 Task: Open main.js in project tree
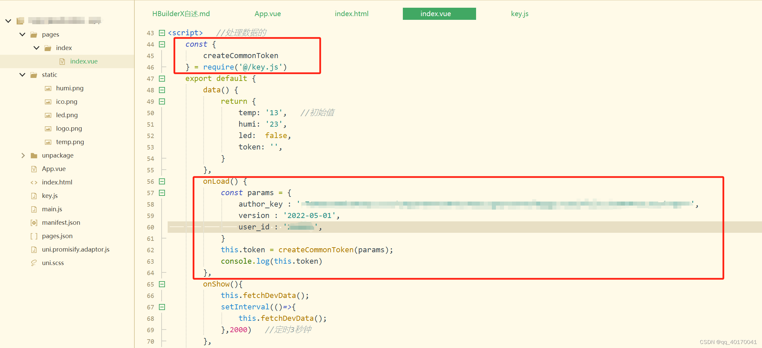52,209
